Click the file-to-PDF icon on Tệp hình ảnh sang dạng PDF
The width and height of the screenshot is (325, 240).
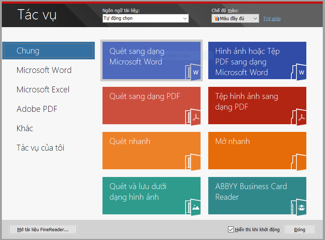coord(299,117)
